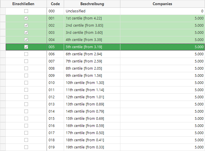Select '8th centile [from 2.05]' cell
This screenshot has height=151, width=205.
pos(92,68)
